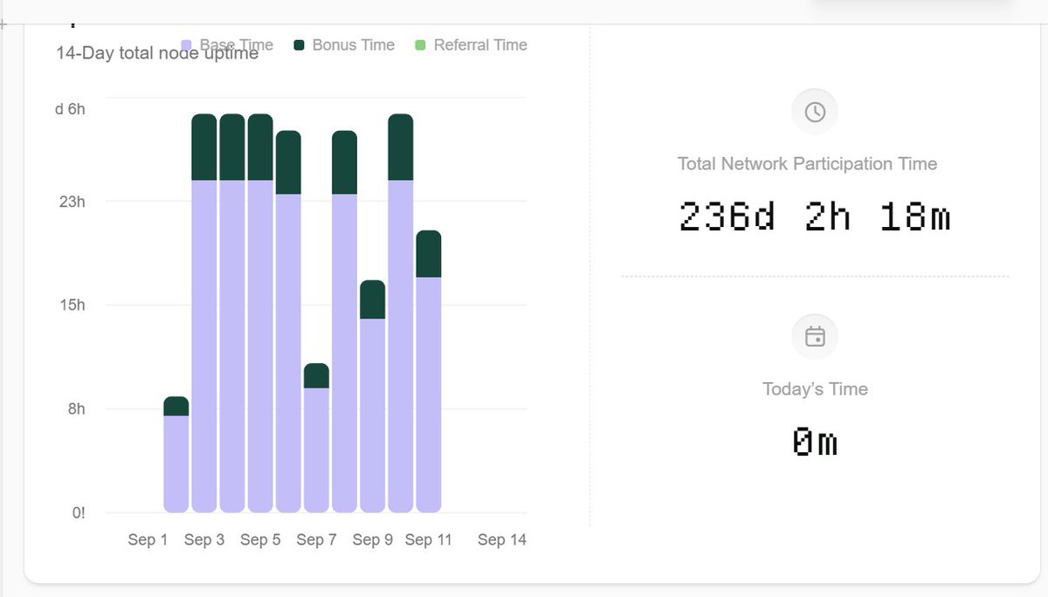Viewport: 1048px width, 597px height.
Task: Click the 236d 2h 18m total time value
Action: (815, 216)
